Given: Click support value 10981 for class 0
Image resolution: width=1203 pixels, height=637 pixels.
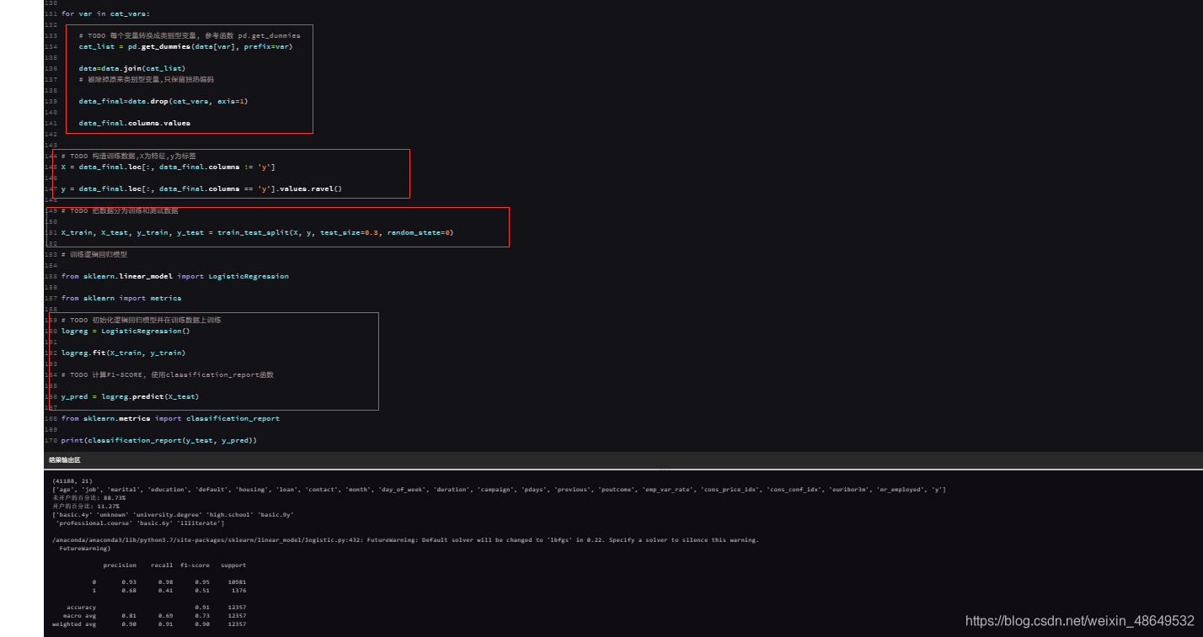Looking at the screenshot, I should coord(237,582).
